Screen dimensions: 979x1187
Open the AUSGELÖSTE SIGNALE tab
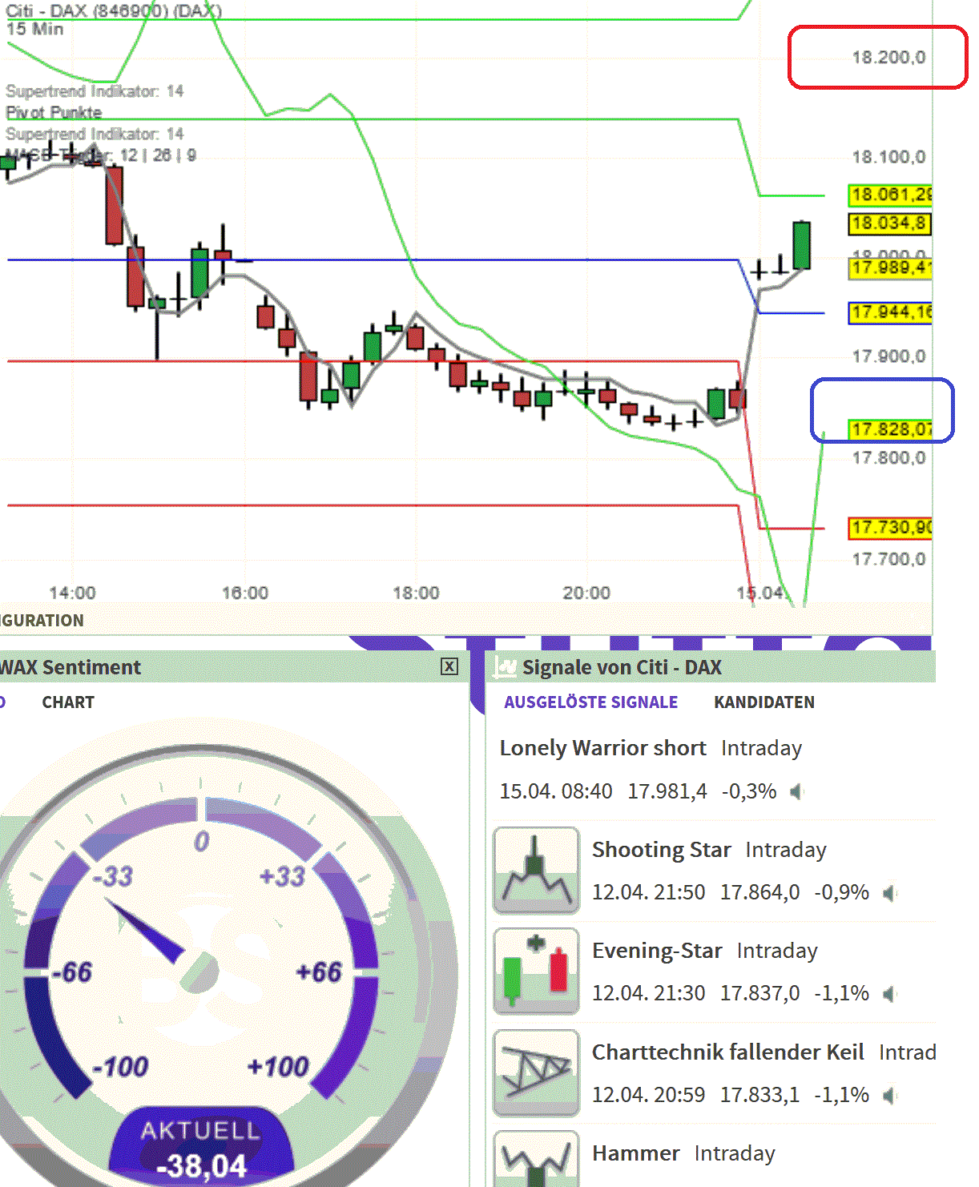click(x=590, y=702)
